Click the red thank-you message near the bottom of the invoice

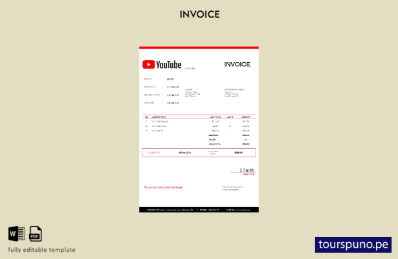(x=163, y=187)
